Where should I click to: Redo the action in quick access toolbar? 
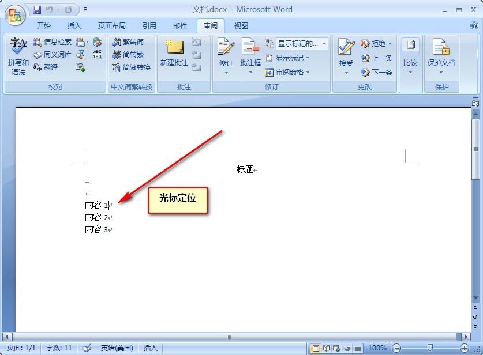[68, 10]
